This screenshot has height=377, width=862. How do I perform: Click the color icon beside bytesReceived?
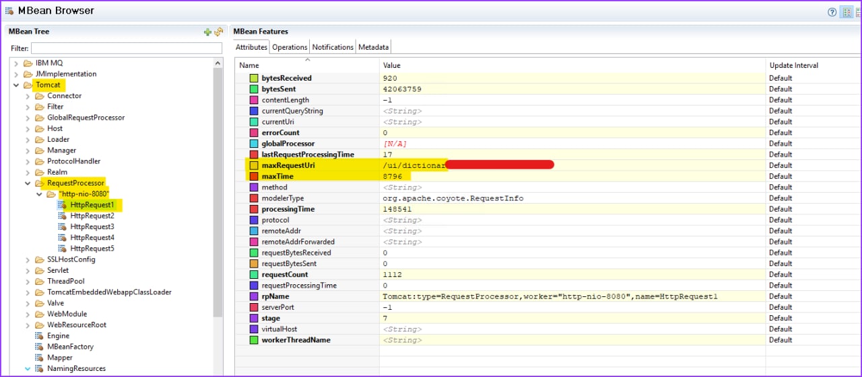point(254,78)
